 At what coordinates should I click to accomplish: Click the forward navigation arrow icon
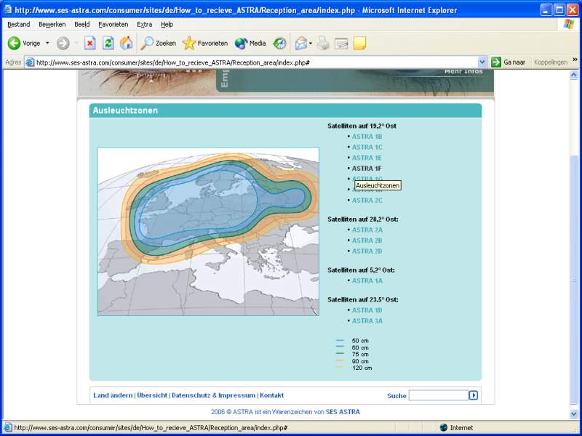[63, 44]
